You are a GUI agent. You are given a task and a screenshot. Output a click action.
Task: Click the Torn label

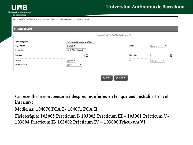click(x=131, y=60)
